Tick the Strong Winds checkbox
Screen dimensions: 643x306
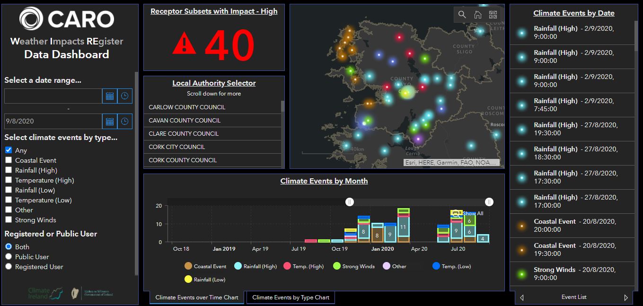pyautogui.click(x=9, y=220)
